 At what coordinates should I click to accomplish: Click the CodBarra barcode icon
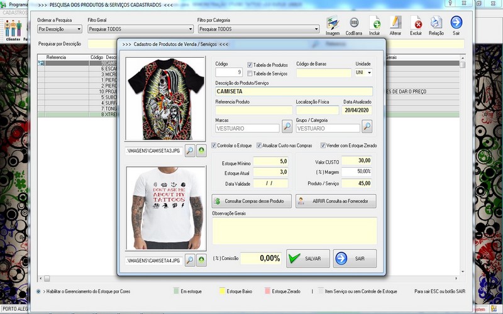[x=354, y=25]
